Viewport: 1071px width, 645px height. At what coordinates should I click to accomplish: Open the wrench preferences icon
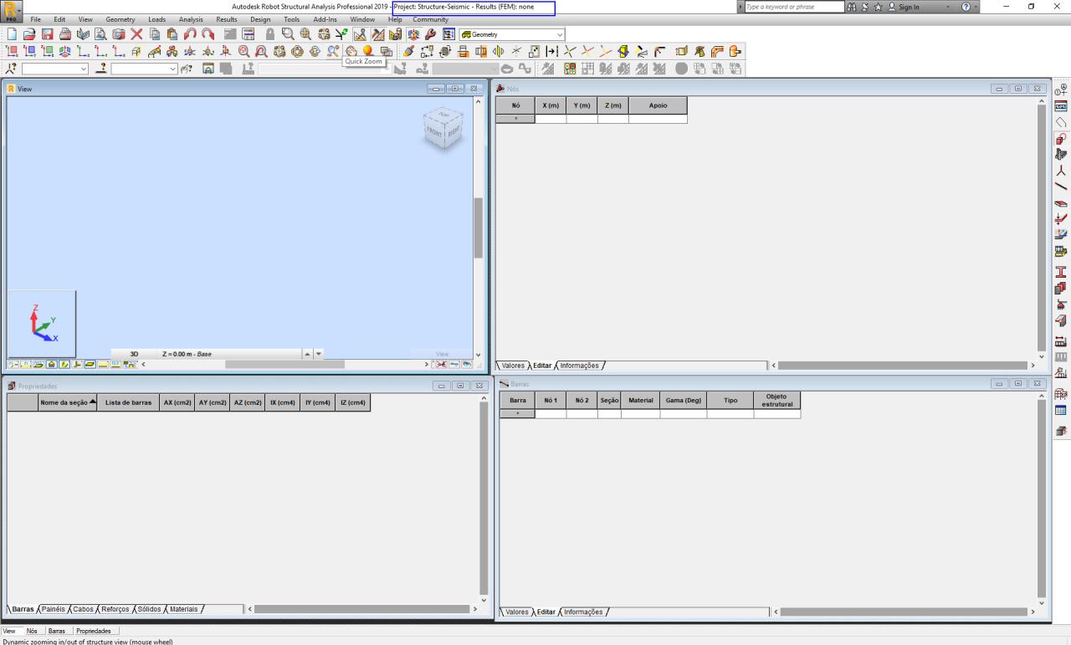tap(430, 35)
